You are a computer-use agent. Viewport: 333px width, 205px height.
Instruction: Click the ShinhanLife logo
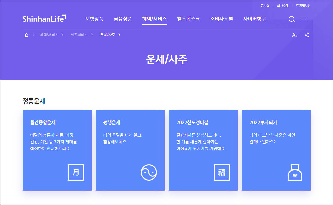45,19
